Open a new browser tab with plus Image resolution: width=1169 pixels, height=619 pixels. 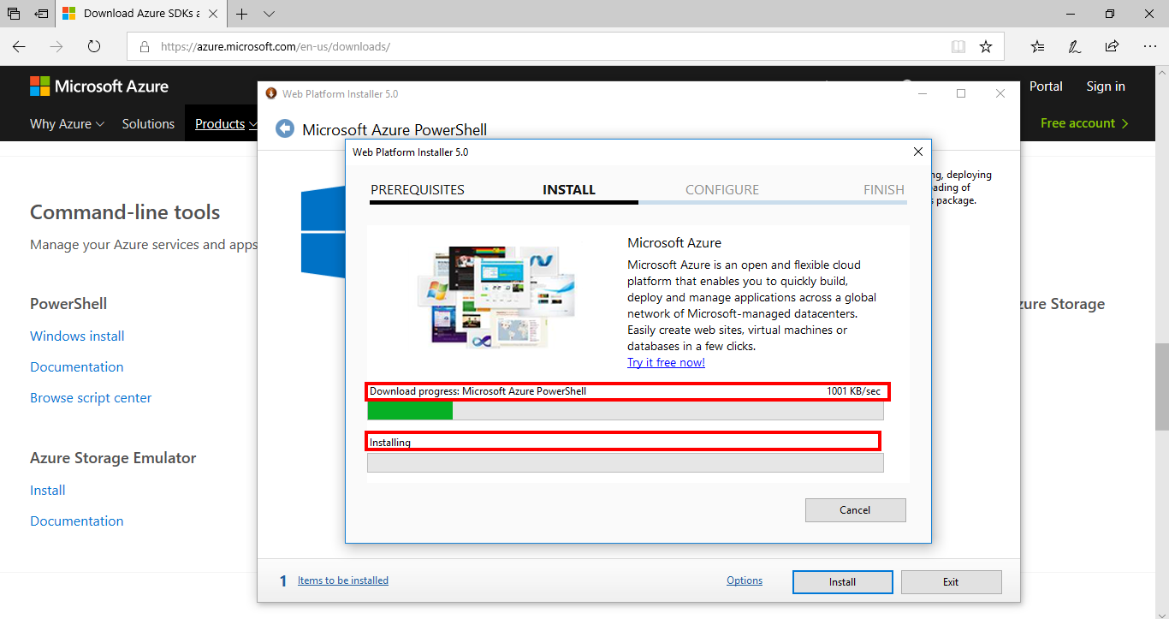pos(242,14)
